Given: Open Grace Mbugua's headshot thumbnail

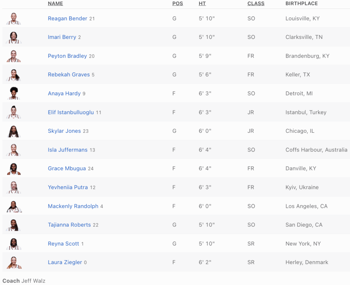Looking at the screenshot, I should point(14,169).
